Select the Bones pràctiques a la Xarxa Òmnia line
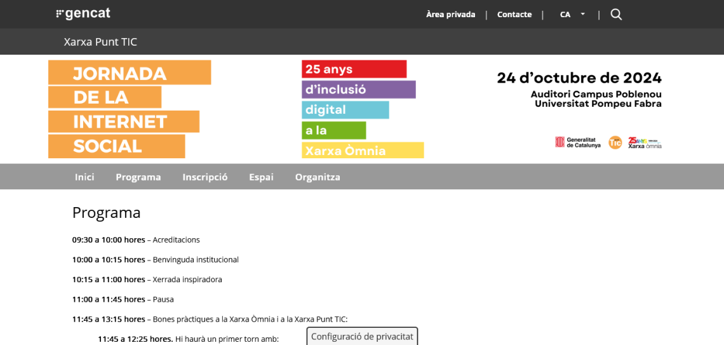Viewport: 724px width, 345px height. (210, 319)
